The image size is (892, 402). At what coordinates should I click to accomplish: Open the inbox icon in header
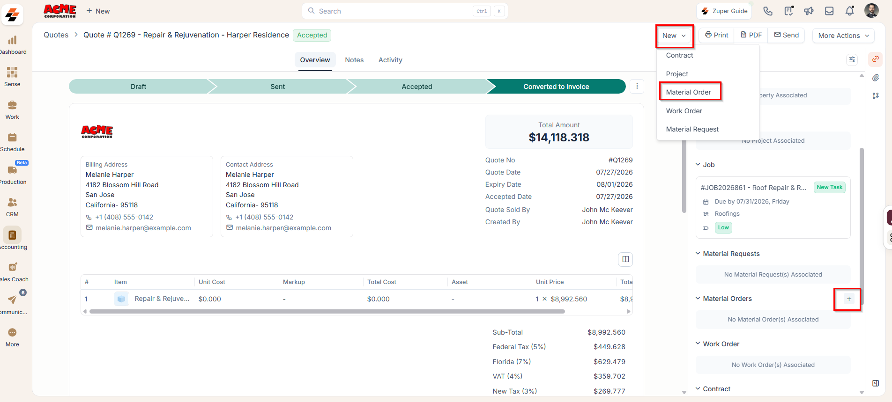(829, 11)
